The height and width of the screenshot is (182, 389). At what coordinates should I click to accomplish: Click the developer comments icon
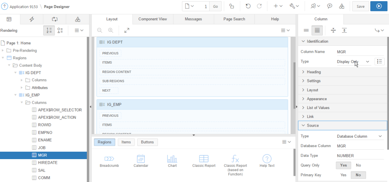(x=329, y=7)
